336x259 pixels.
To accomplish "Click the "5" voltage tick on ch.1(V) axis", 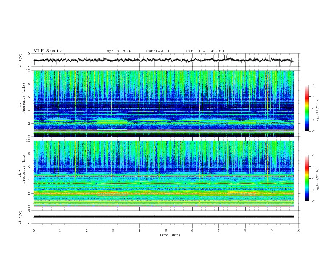I will point(29,54).
